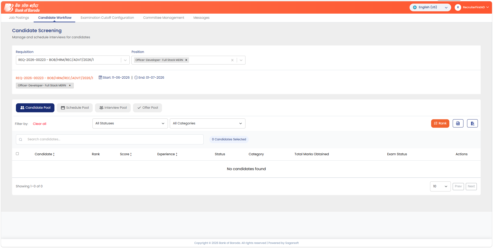Open Examination Cutoff Configuration tab
Image resolution: width=493 pixels, height=248 pixels.
pos(107,18)
